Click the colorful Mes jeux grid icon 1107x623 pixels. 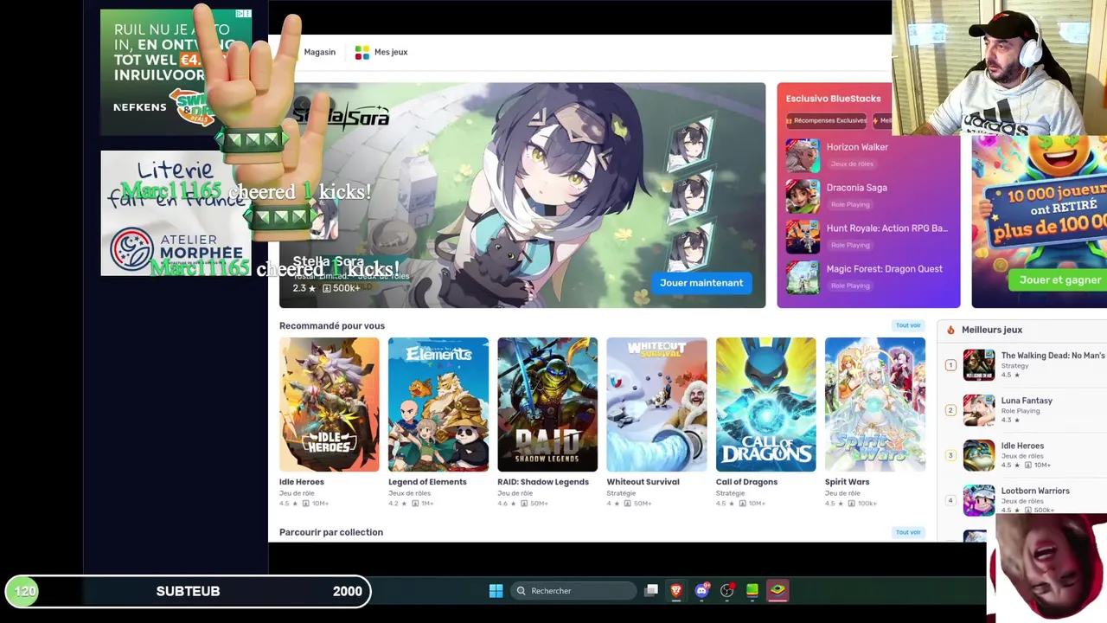coord(362,52)
